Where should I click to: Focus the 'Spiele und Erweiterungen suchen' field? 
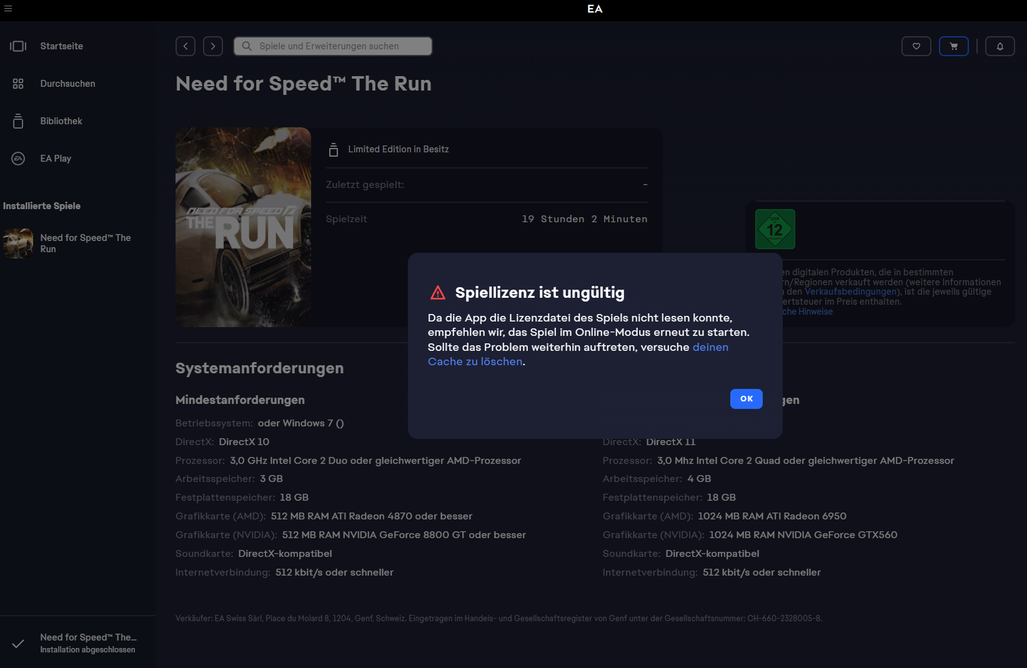tap(333, 46)
